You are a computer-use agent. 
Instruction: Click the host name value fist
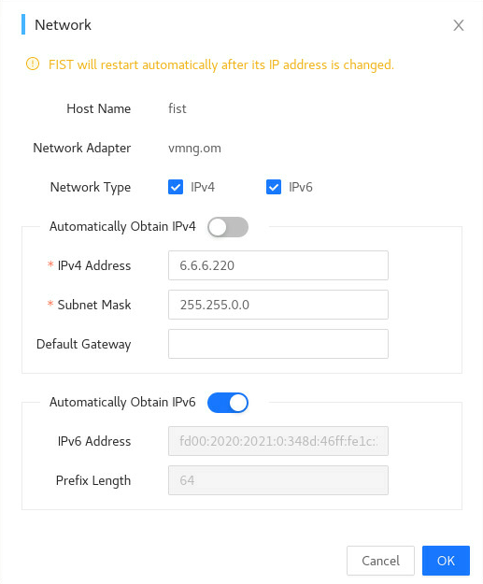pyautogui.click(x=178, y=108)
